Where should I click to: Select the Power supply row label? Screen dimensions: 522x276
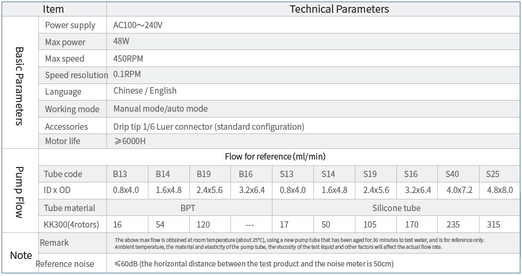coord(70,25)
